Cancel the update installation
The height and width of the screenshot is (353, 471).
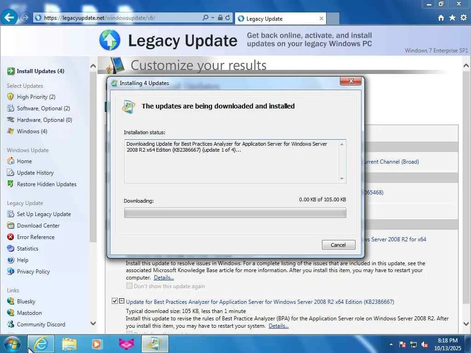pyautogui.click(x=339, y=245)
